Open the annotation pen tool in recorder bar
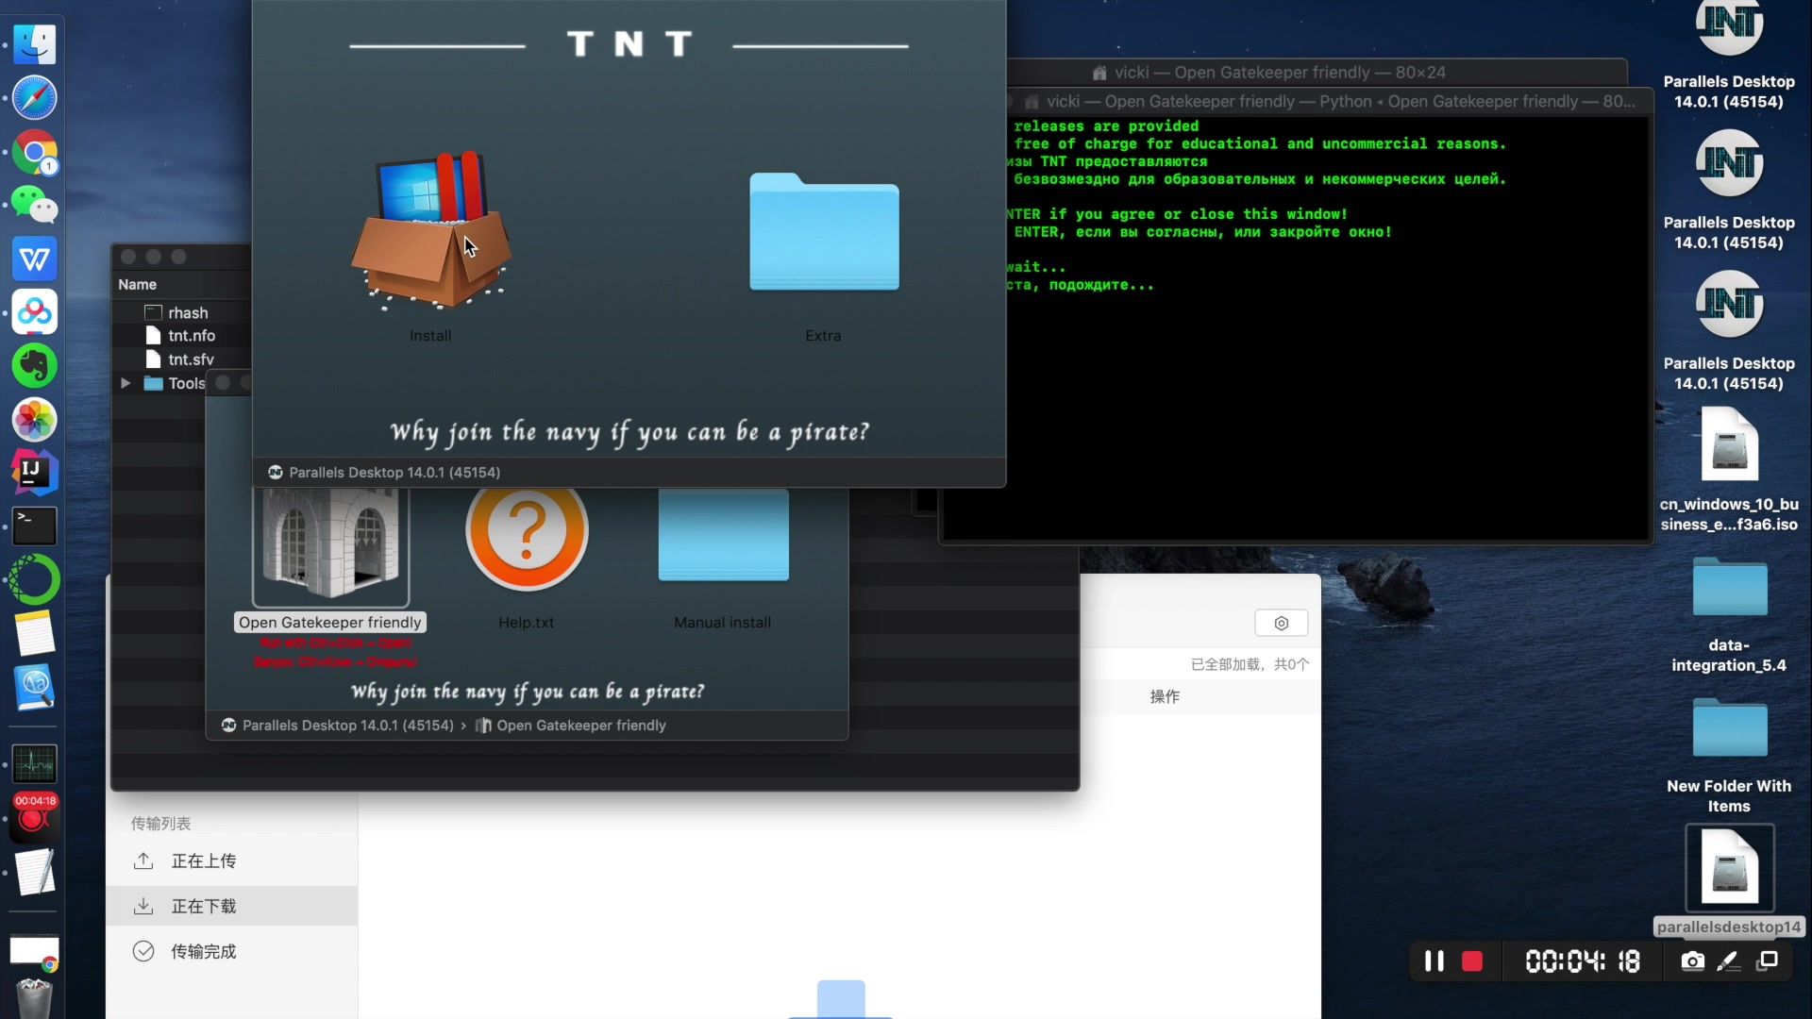Image resolution: width=1812 pixels, height=1019 pixels. click(x=1729, y=961)
